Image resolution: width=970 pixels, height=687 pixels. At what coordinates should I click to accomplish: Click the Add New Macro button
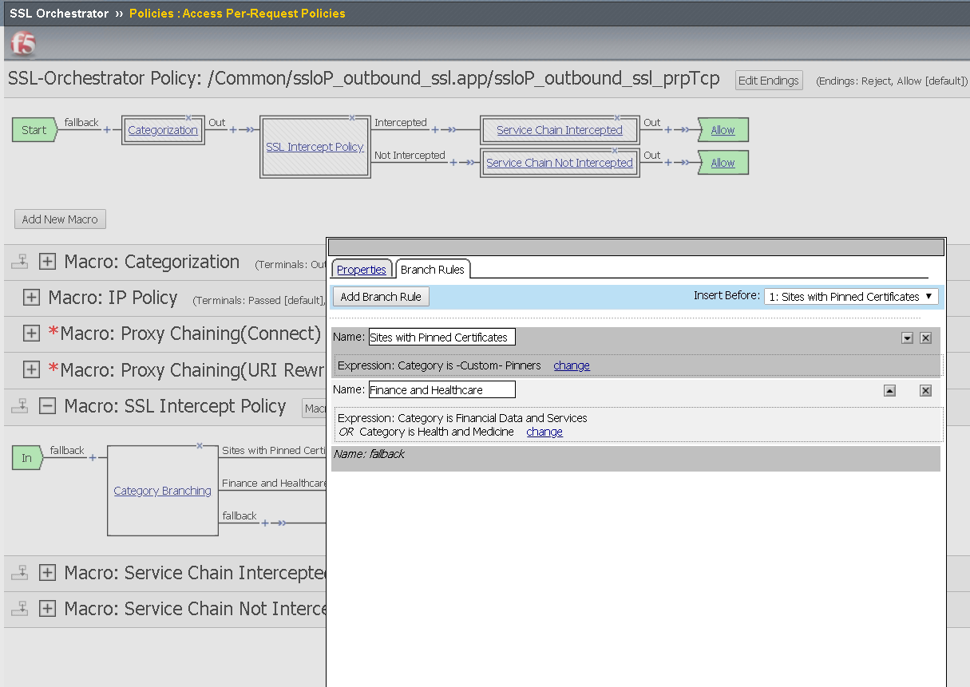[60, 219]
